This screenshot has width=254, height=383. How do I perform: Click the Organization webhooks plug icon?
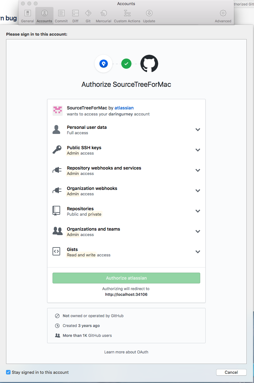(x=57, y=191)
